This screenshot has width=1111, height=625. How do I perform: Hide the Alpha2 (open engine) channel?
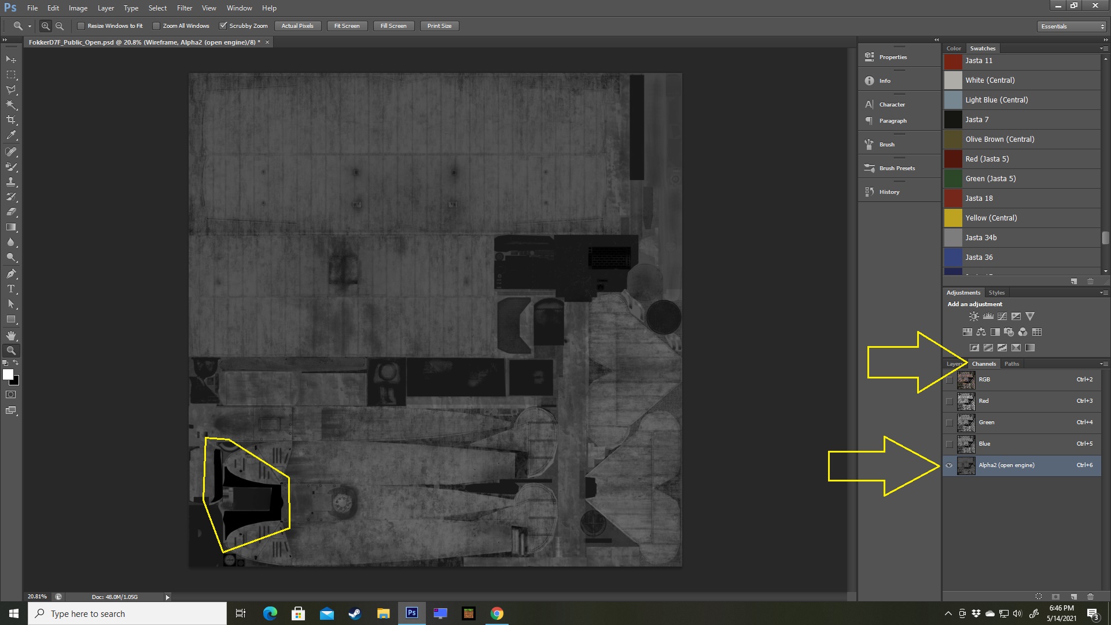(949, 465)
